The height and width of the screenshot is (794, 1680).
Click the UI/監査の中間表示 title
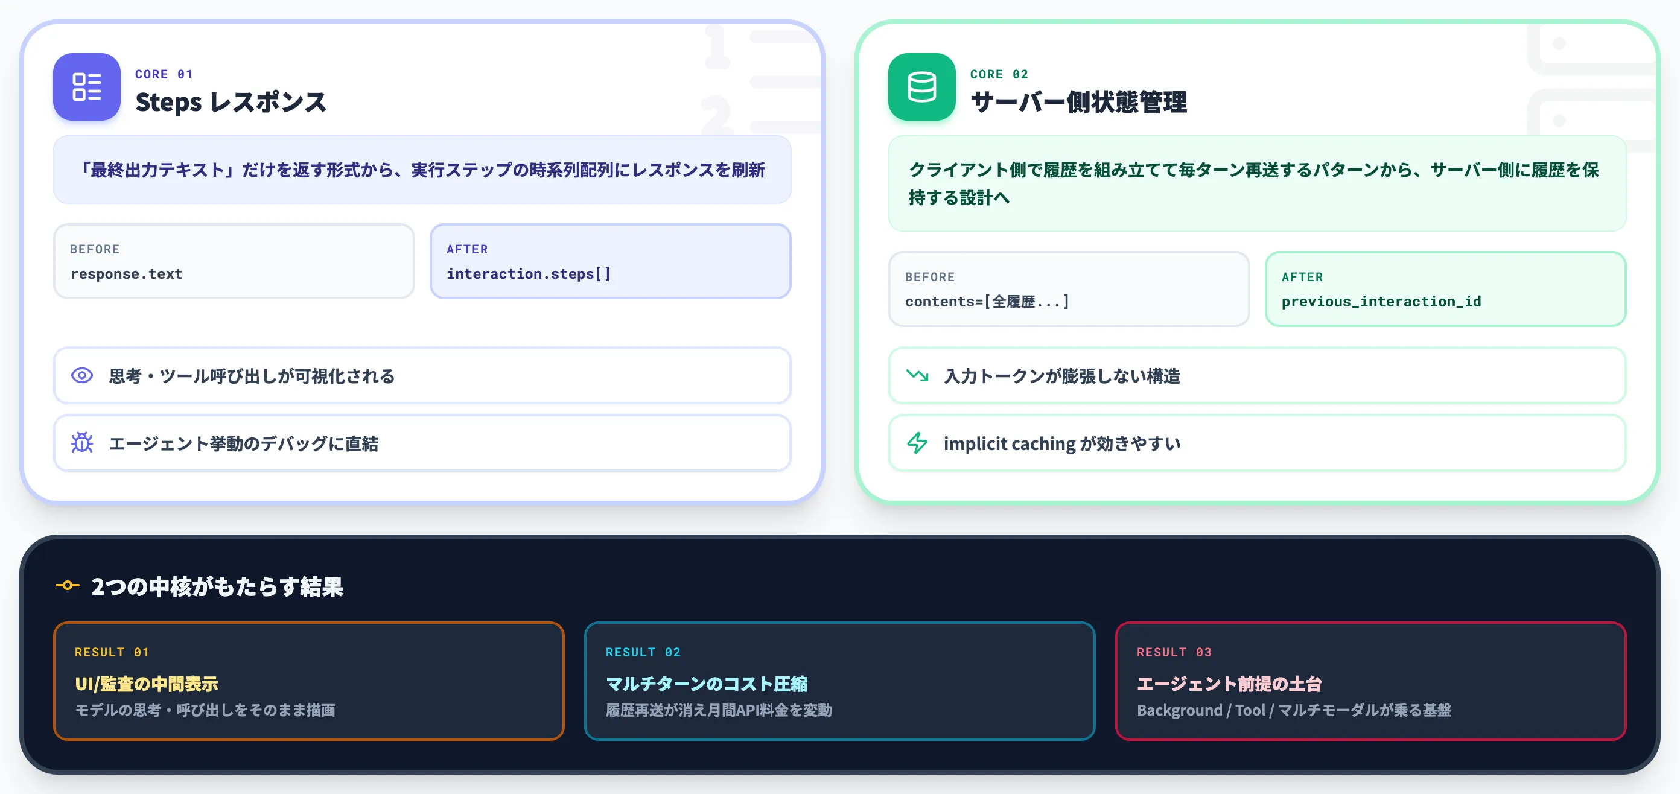[146, 684]
